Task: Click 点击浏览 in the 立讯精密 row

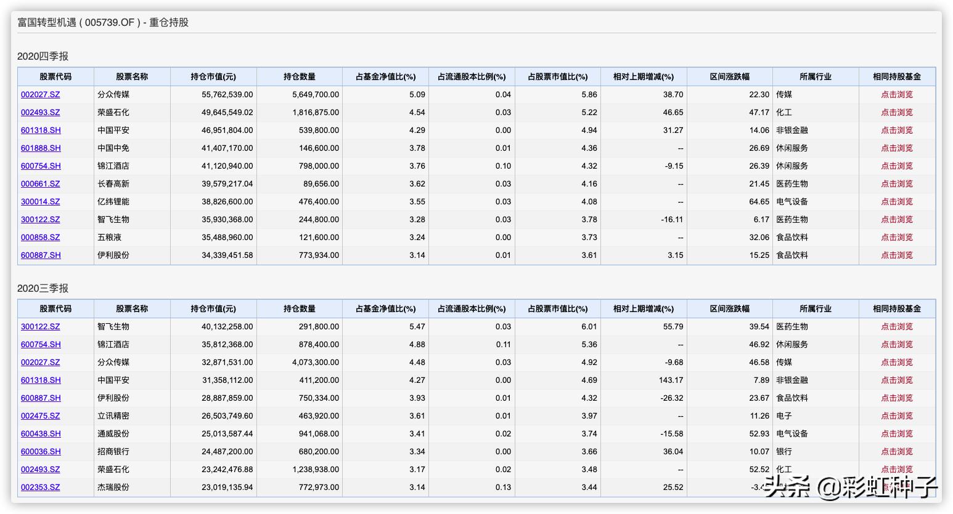Action: pyautogui.click(x=896, y=416)
